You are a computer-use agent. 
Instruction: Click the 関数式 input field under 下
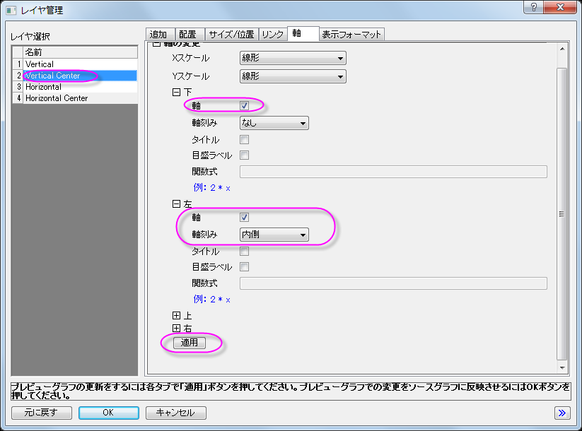[x=393, y=172]
